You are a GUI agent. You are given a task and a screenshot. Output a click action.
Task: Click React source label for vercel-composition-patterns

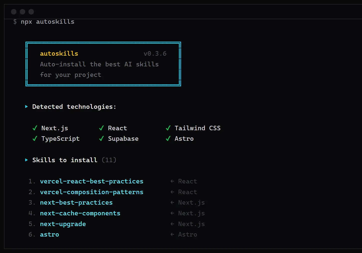188,192
